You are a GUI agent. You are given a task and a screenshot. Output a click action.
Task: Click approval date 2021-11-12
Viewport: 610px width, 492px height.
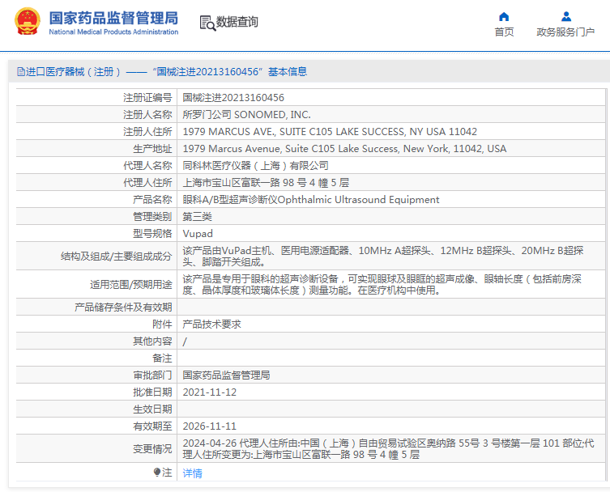(x=209, y=392)
